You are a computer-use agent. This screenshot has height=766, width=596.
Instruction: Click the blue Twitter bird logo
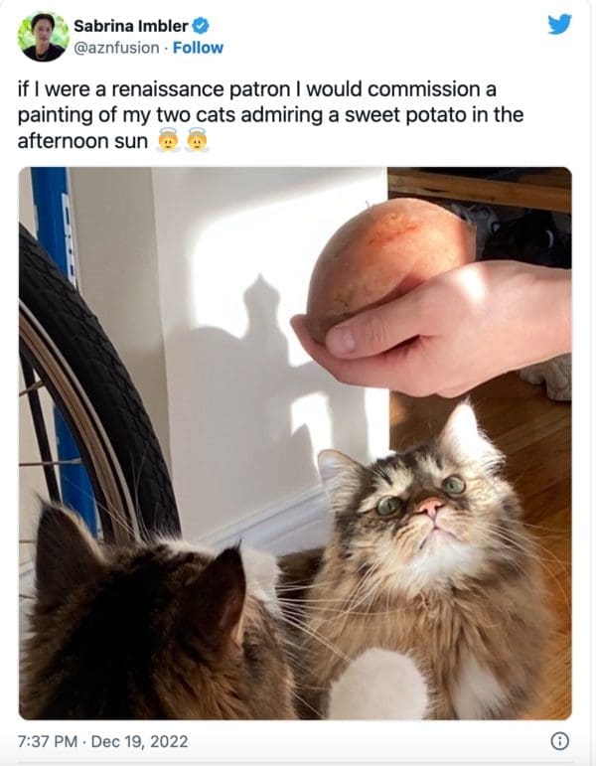[x=559, y=24]
